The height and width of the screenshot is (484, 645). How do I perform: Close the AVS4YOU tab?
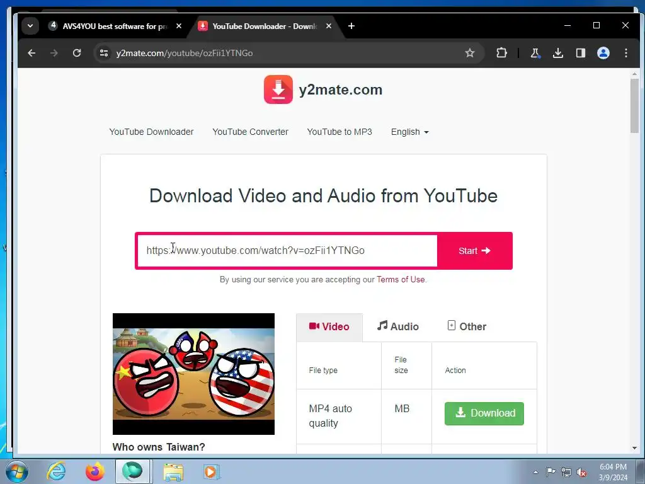[x=178, y=26]
